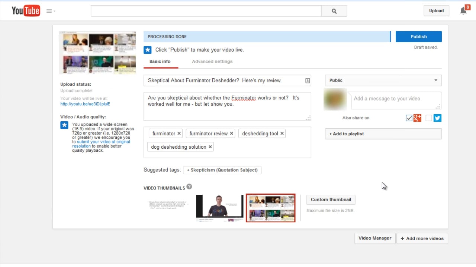The image size is (476, 267).
Task: Click the Twitter share icon
Action: [437, 118]
